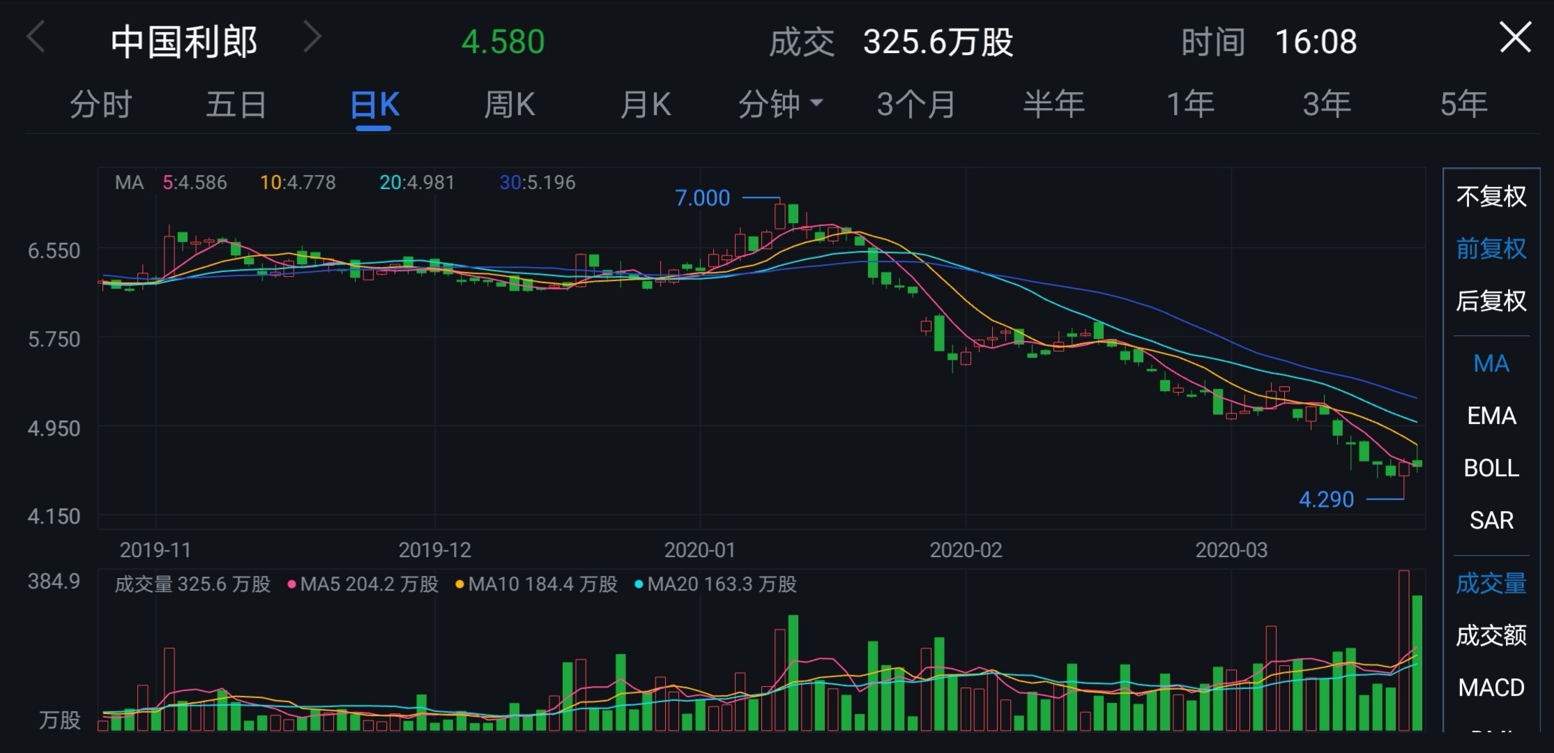Show the 半年 half-year range

pos(1053,105)
